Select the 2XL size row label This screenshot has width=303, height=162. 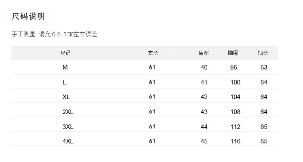tap(68, 112)
